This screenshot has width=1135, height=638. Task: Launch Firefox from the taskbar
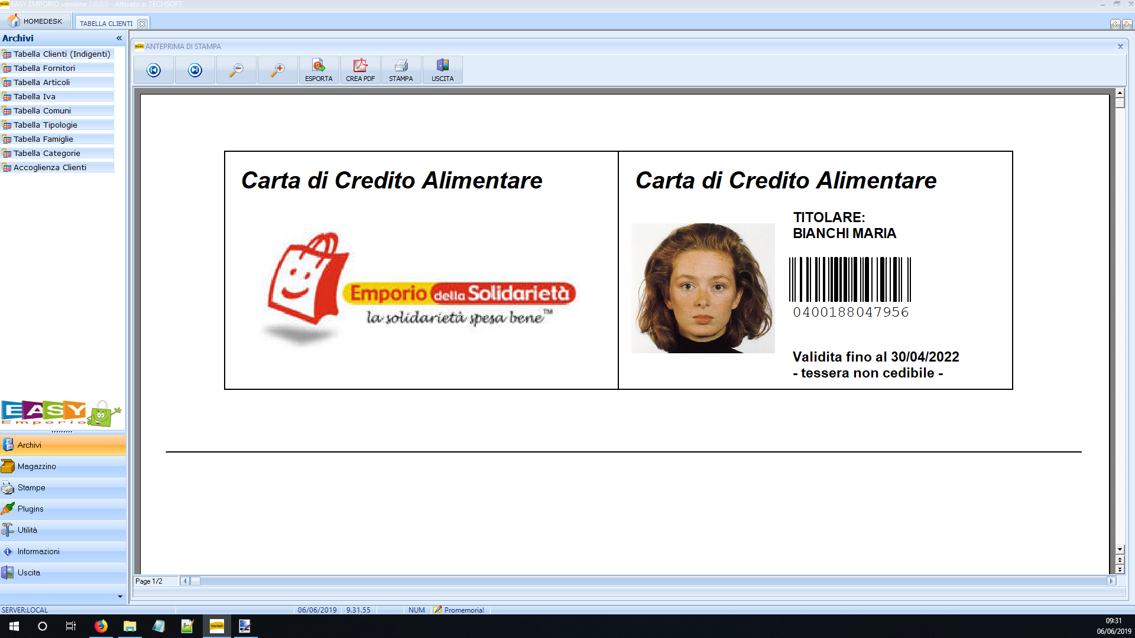(101, 626)
